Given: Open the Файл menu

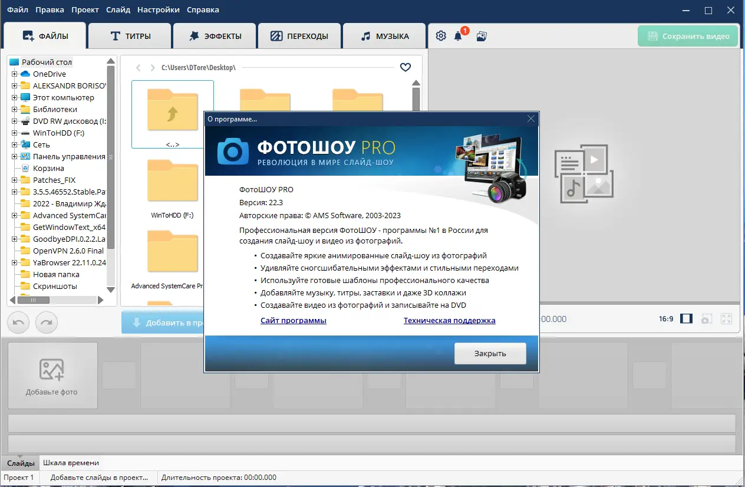Looking at the screenshot, I should (x=18, y=9).
